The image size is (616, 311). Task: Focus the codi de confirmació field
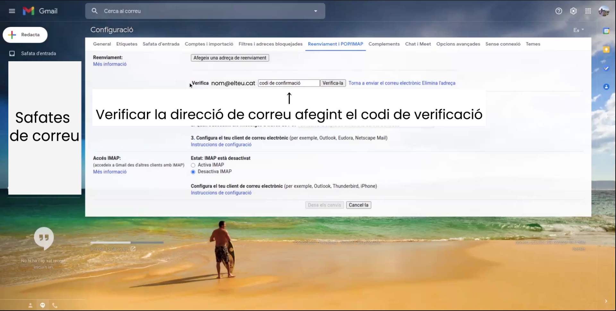tap(289, 83)
